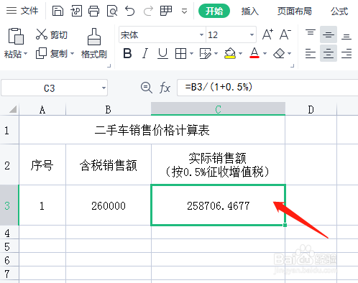The width and height of the screenshot is (358, 283).
Task: Decrease font size with A- icon
Action: (285, 34)
